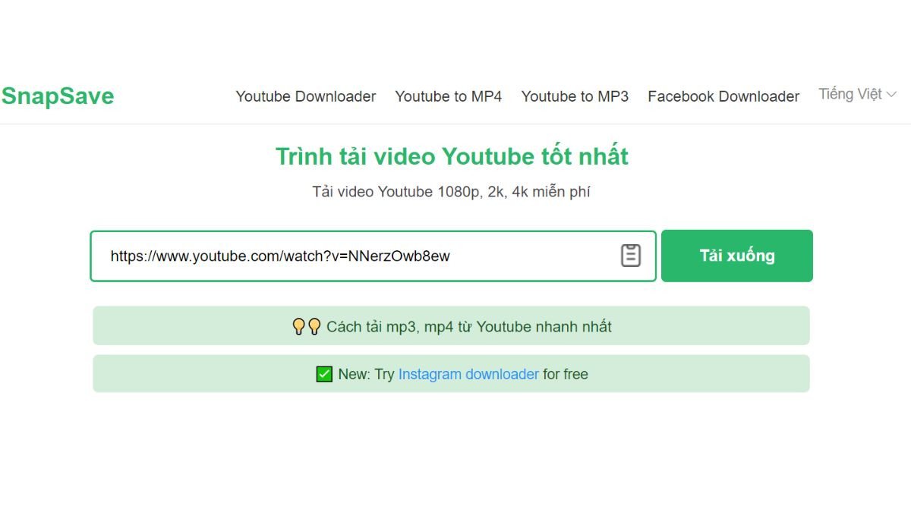Open the Youtube Downloader menu item

click(x=306, y=96)
